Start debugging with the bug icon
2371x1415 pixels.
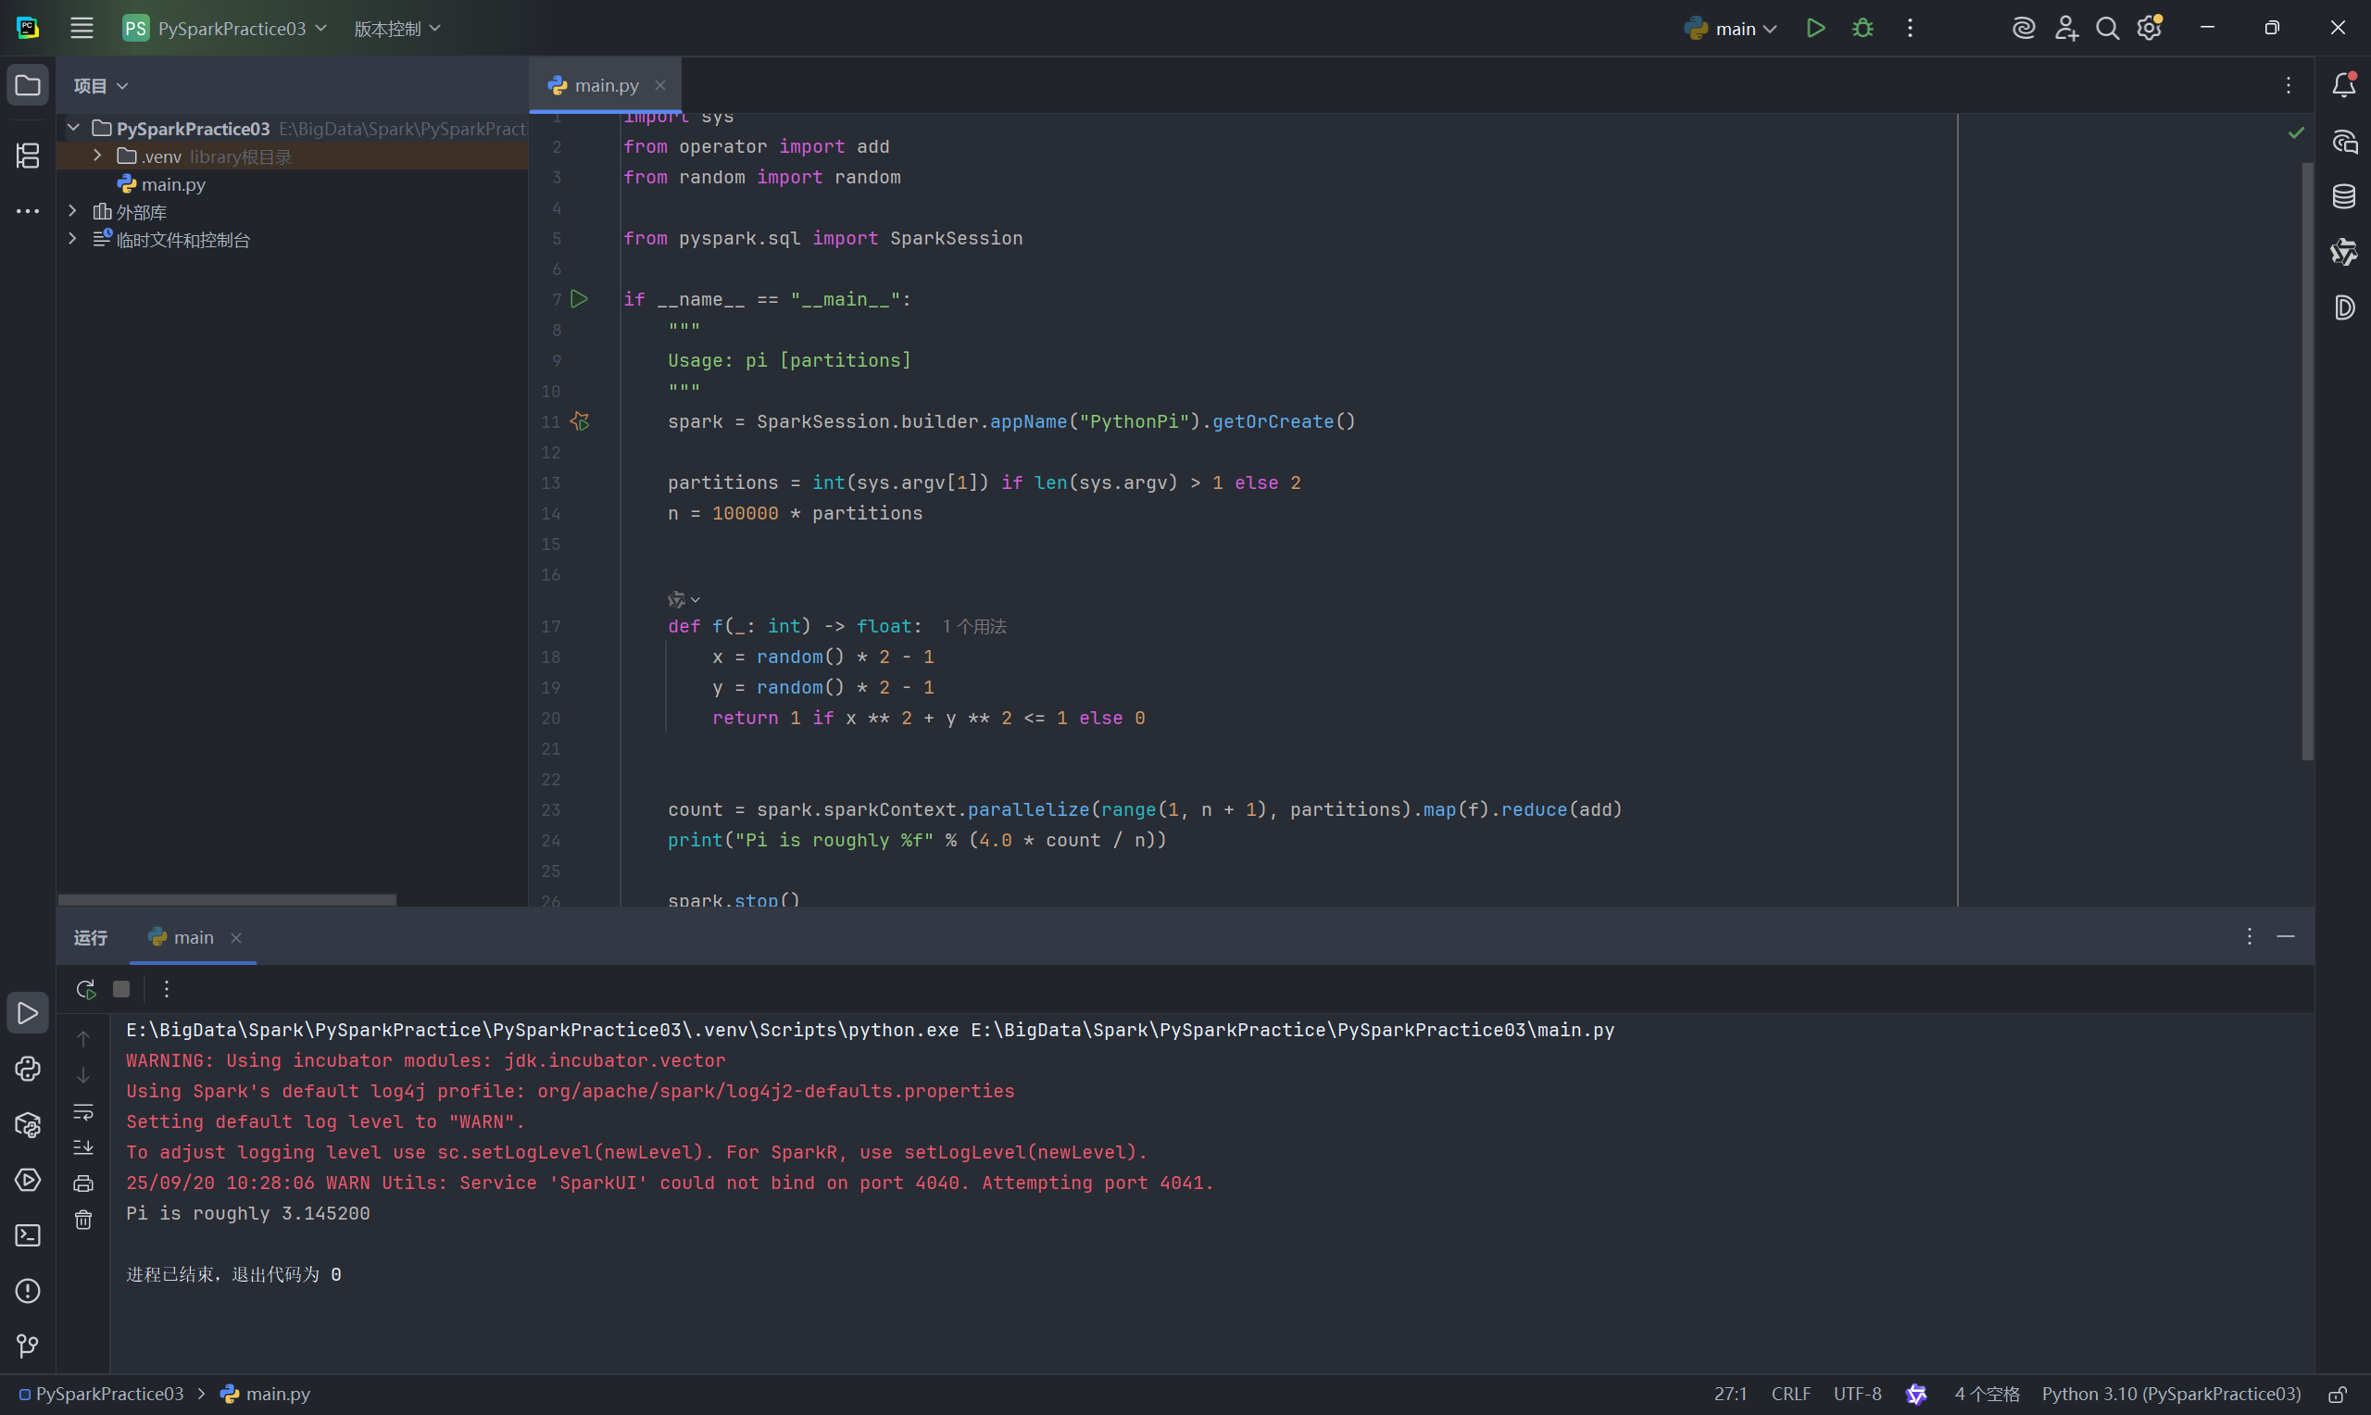(x=1862, y=29)
